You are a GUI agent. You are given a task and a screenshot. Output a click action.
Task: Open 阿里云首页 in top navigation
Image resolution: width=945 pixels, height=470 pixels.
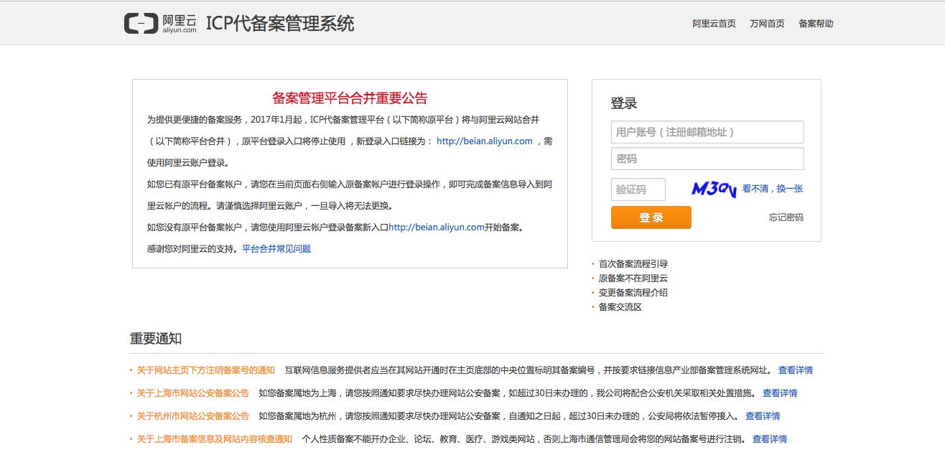714,24
